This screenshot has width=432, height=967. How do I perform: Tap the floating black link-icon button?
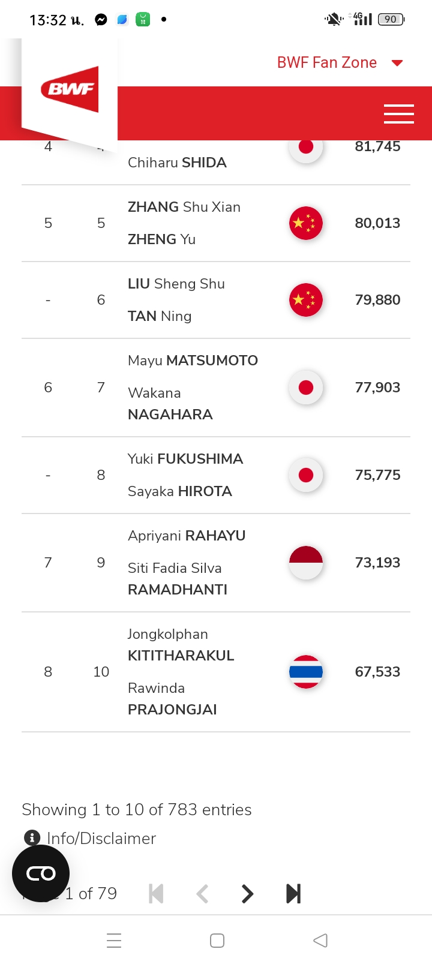[x=41, y=873]
